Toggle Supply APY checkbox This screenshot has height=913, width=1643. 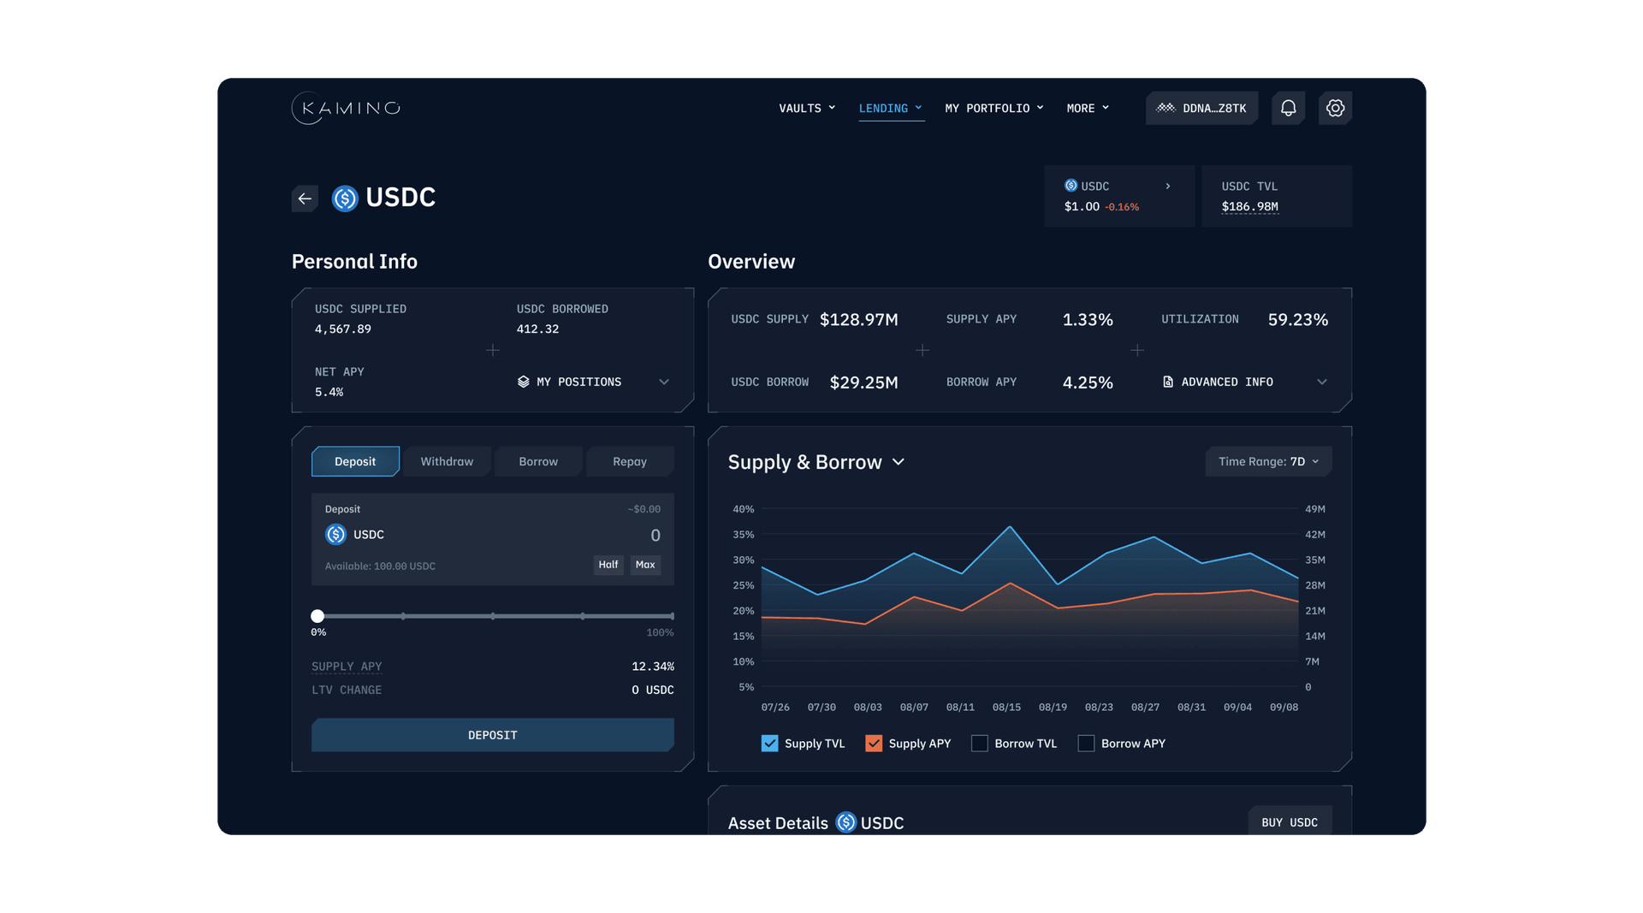click(x=874, y=744)
